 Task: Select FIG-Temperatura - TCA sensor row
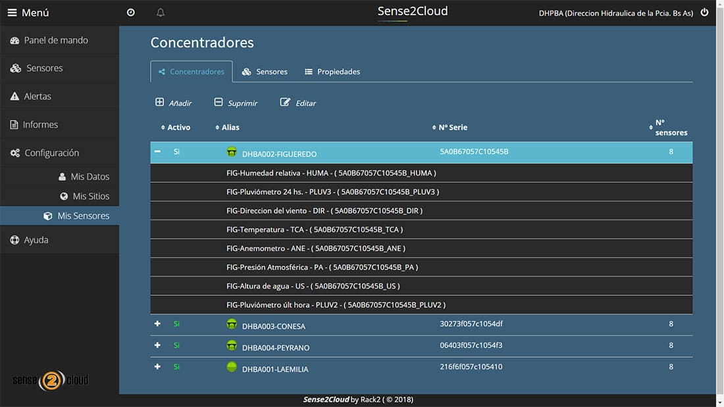[421, 230]
